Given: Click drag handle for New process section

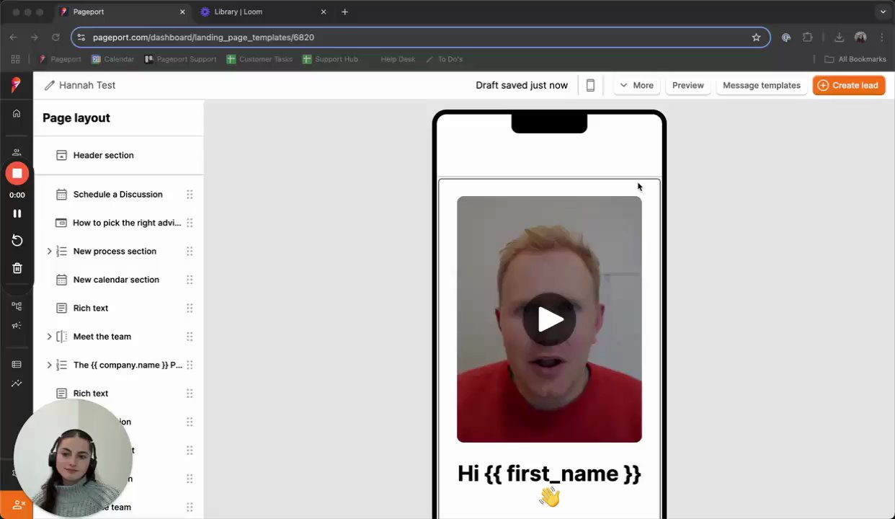Looking at the screenshot, I should (190, 251).
